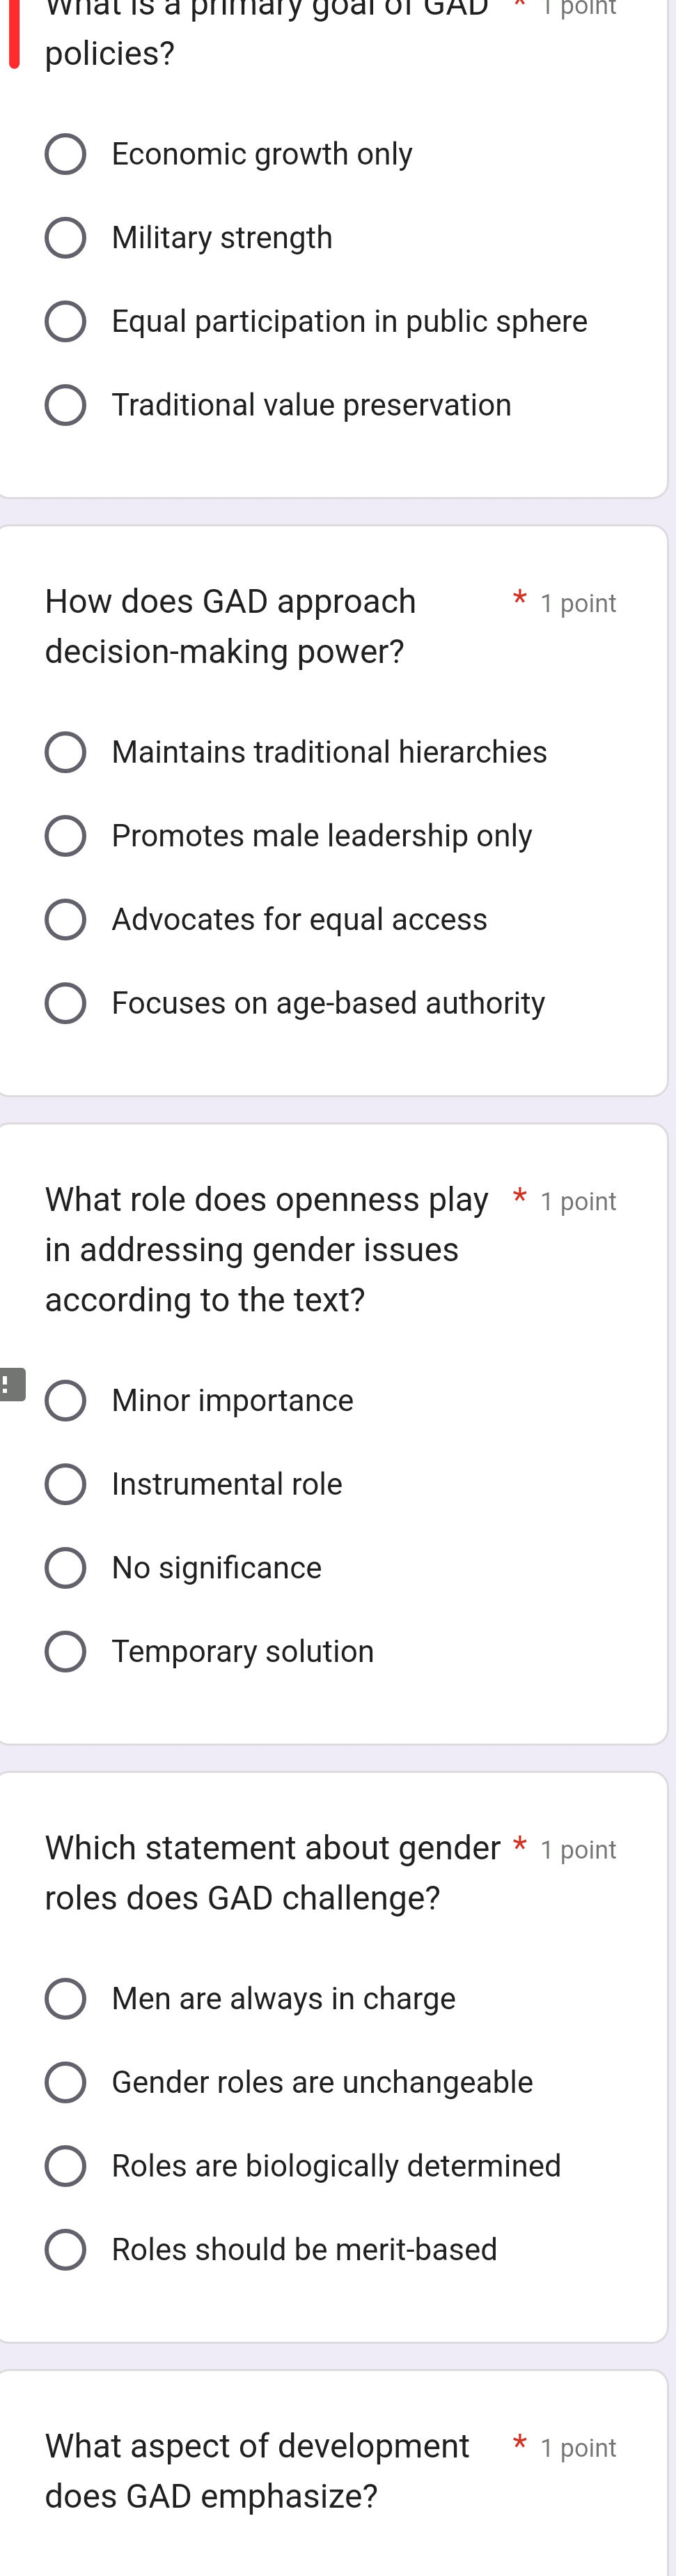Select "Roles should be merit-based" option

(x=67, y=2250)
